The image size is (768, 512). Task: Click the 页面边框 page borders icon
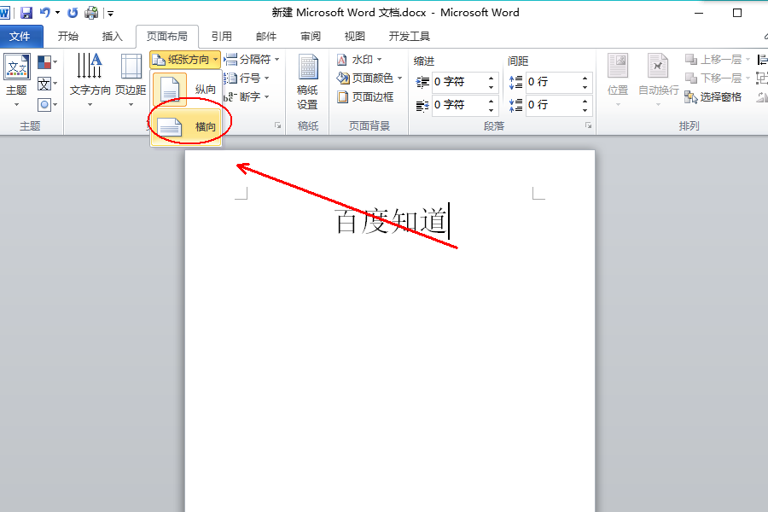(342, 97)
